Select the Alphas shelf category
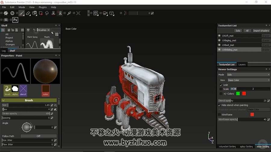This screenshot has height=152, width=271. pyautogui.click(x=9, y=41)
